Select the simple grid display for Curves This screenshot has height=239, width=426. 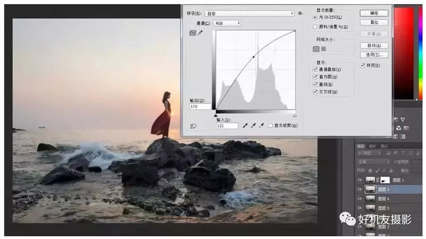(316, 49)
